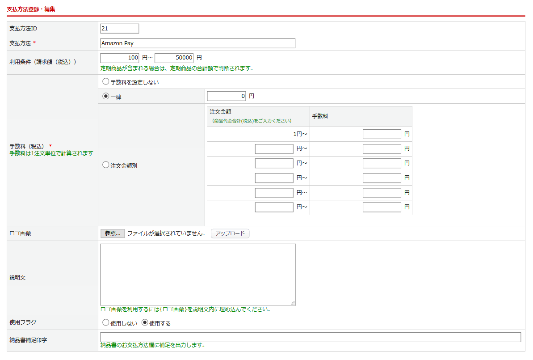Choose the 注文金額別 radio option

click(106, 165)
